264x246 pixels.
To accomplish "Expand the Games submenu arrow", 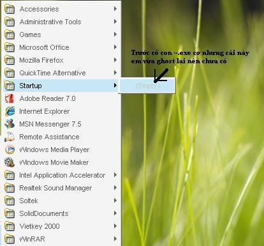I will 115,35.
